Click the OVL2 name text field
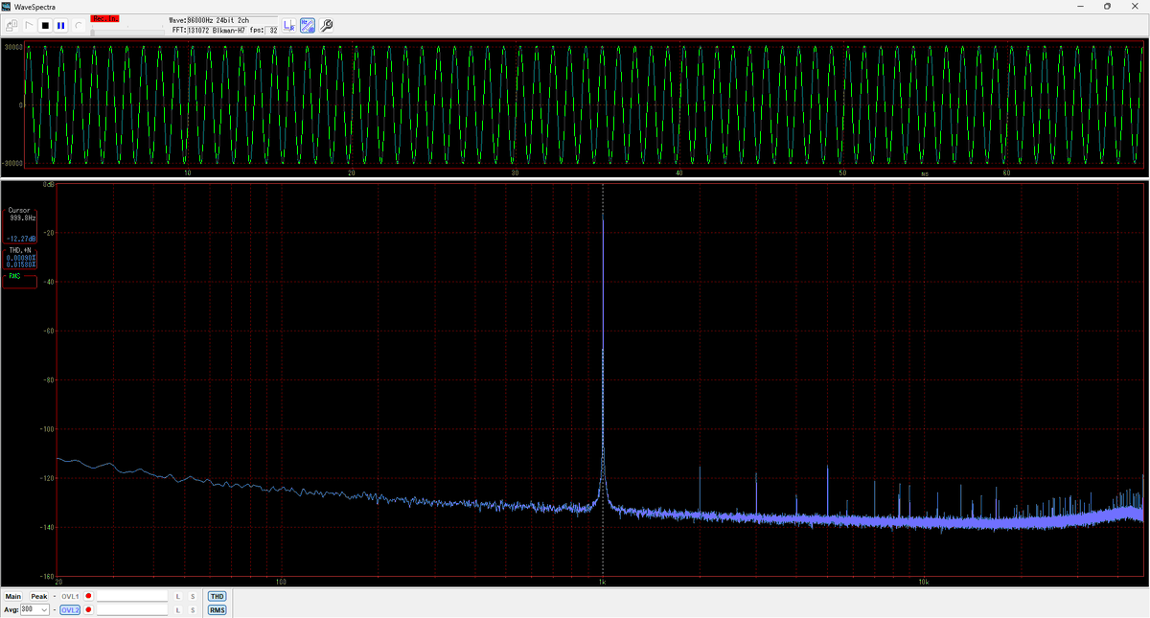 pos(132,609)
